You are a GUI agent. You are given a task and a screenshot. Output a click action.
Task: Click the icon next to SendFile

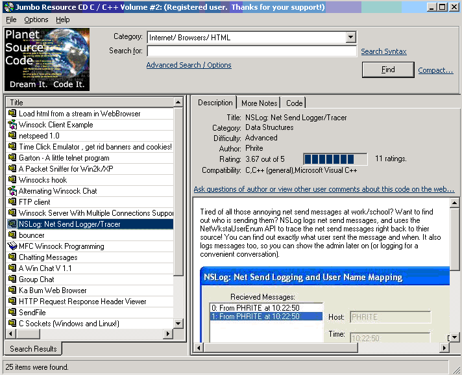click(12, 312)
